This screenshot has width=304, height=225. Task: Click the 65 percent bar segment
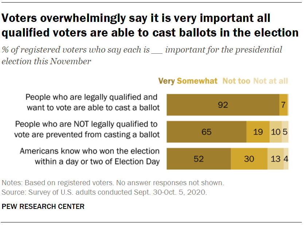click(x=206, y=132)
